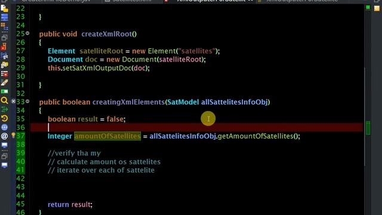Open the Problems list with red X icon
Screen dimensions: 382x215
(4, 73)
